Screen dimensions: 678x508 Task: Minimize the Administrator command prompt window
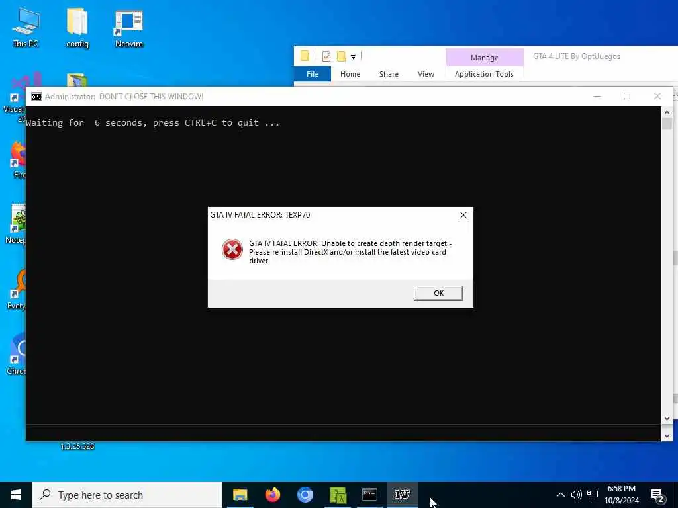597,96
